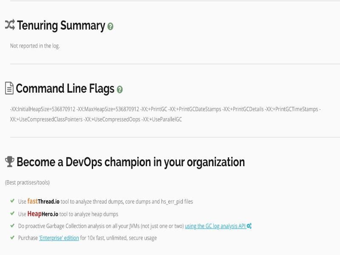The width and height of the screenshot is (340, 255).
Task: Click the Command Line Flags heading
Action: point(65,88)
